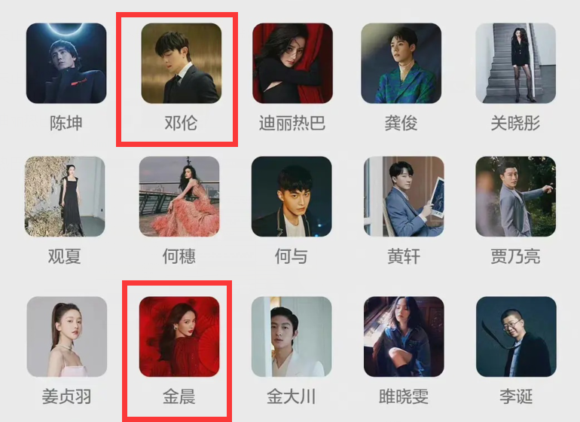Open the 金晨 red background thumbnail
The image size is (580, 422).
(179, 337)
